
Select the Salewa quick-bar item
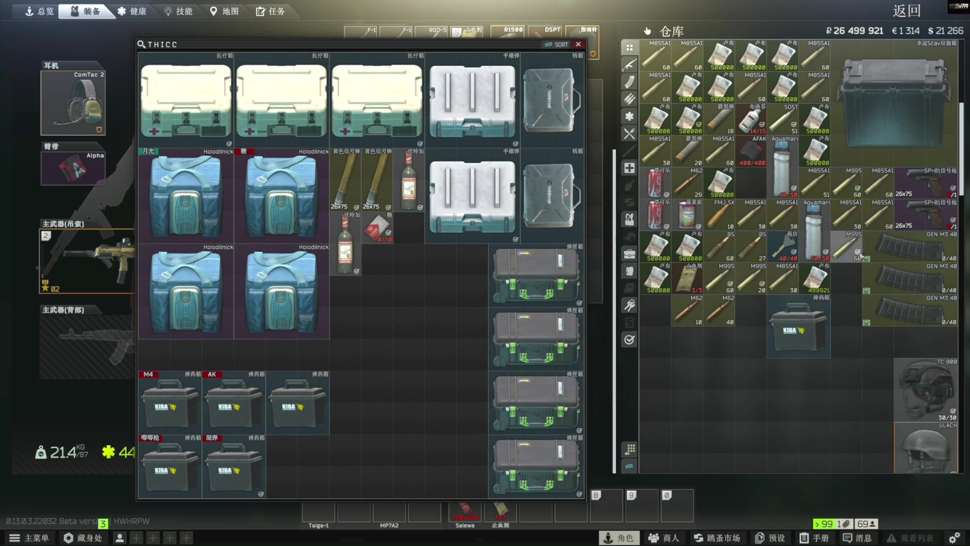pyautogui.click(x=465, y=512)
